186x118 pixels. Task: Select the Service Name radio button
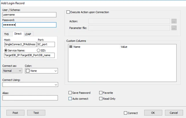(x=6, y=50)
